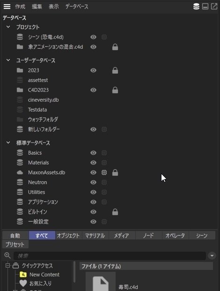Click the database stack icon at top right

196,6
